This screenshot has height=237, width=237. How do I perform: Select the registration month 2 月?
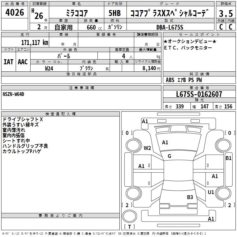tap(42, 27)
